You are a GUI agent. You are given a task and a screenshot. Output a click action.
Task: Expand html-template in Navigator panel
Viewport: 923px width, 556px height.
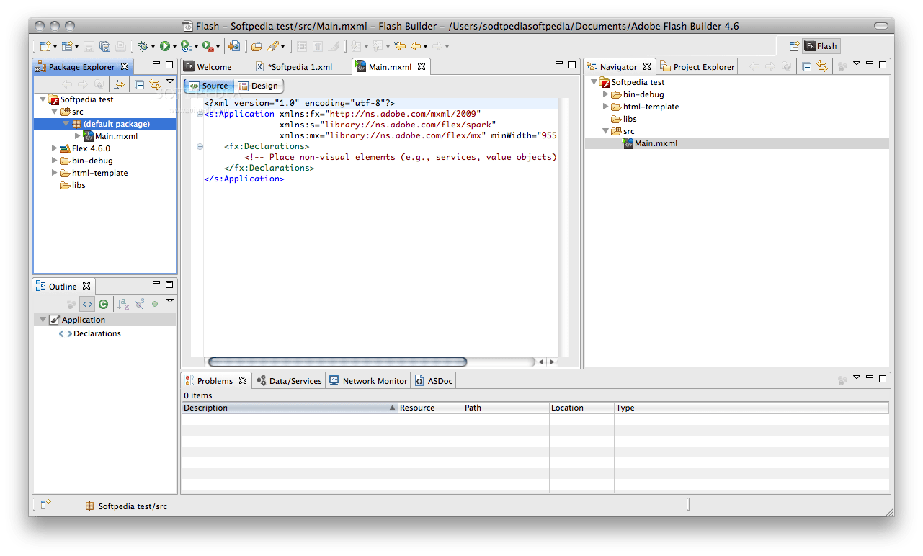click(x=606, y=107)
